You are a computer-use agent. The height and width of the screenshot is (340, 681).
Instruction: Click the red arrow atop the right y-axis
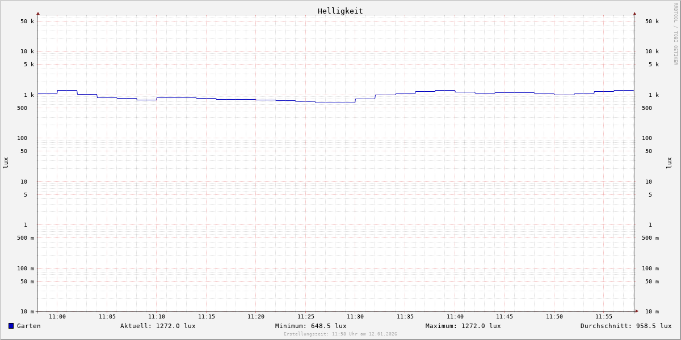[x=634, y=13]
